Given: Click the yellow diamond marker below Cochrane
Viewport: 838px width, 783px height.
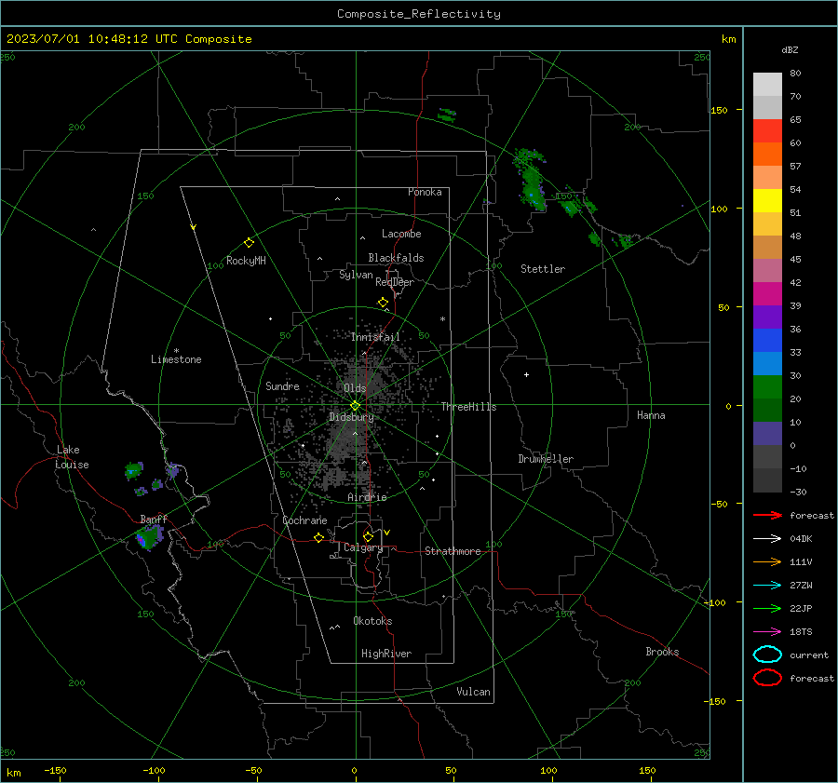Looking at the screenshot, I should (318, 537).
